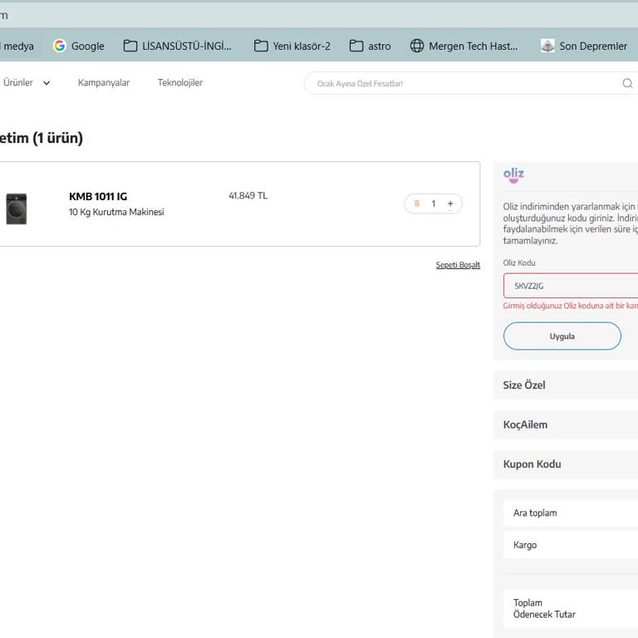Open the Google bookmark
Viewport: 638px width, 638px height.
79,46
